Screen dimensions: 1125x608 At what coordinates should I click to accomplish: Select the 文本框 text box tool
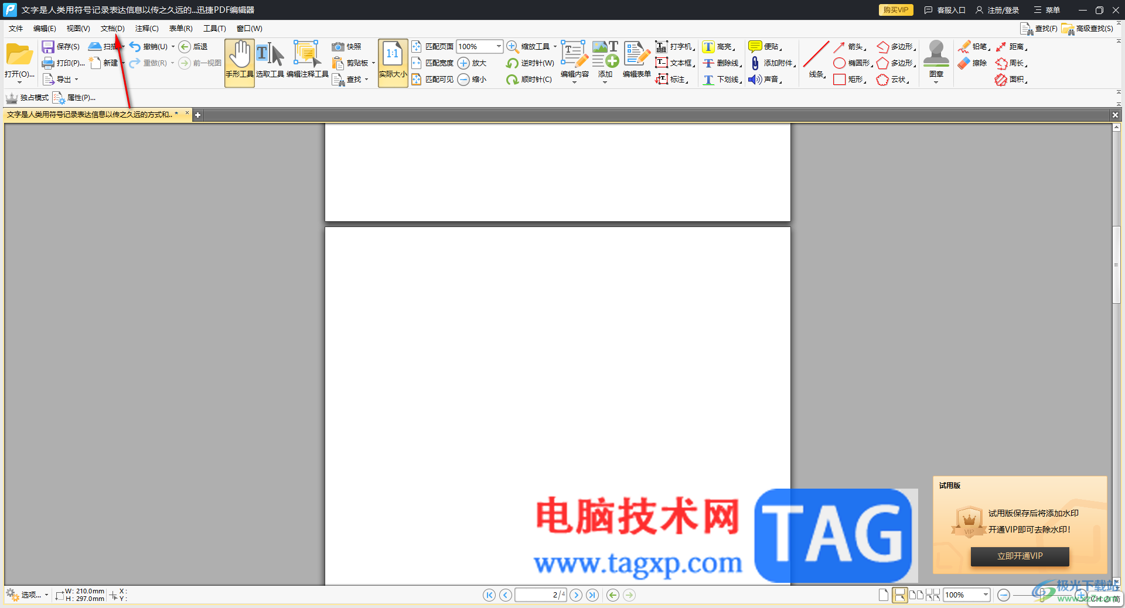(x=674, y=63)
